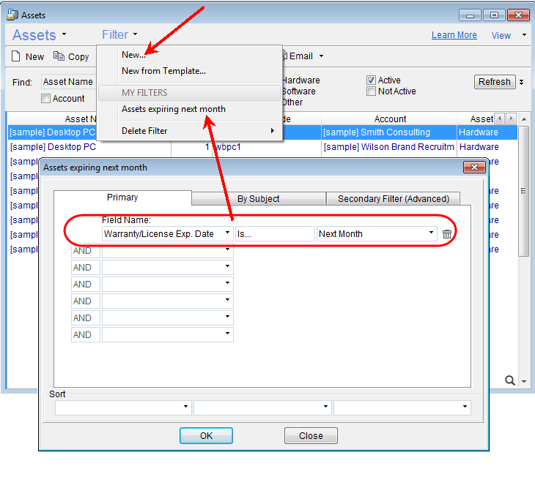The width and height of the screenshot is (535, 496).
Task: Click the New asset toolbar icon
Action: (16, 56)
